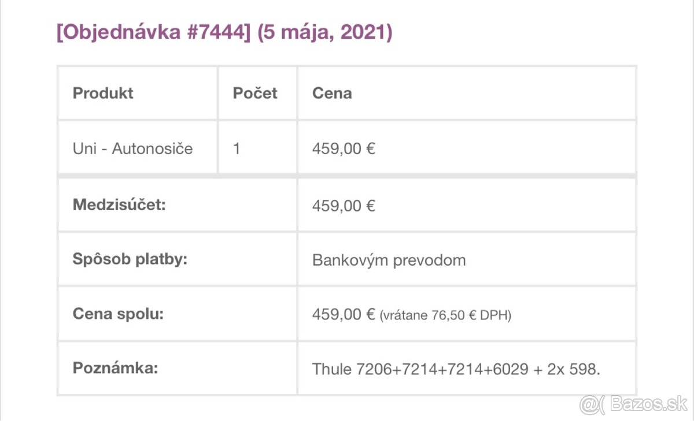Click the quantity value 1 cell
This screenshot has height=421, width=694.
pos(237,148)
